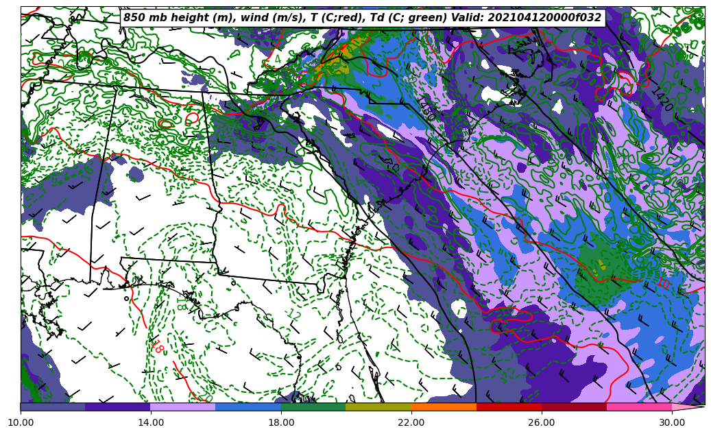Click the orange 22–24 colorbar segment

pyautogui.click(x=444, y=407)
